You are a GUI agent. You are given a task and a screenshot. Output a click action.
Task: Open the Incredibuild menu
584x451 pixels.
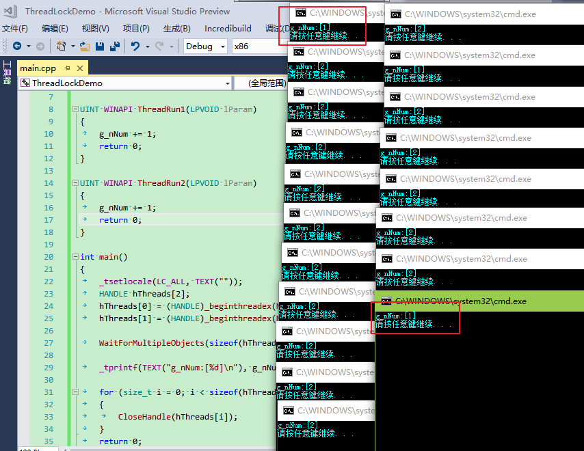pyautogui.click(x=228, y=28)
